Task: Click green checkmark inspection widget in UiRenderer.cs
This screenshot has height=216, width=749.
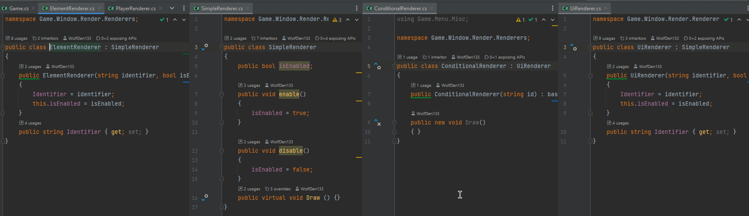Action: 728,20
